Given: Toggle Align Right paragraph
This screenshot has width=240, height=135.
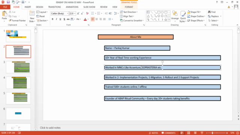Looking at the screenshot, I should click(100, 19).
